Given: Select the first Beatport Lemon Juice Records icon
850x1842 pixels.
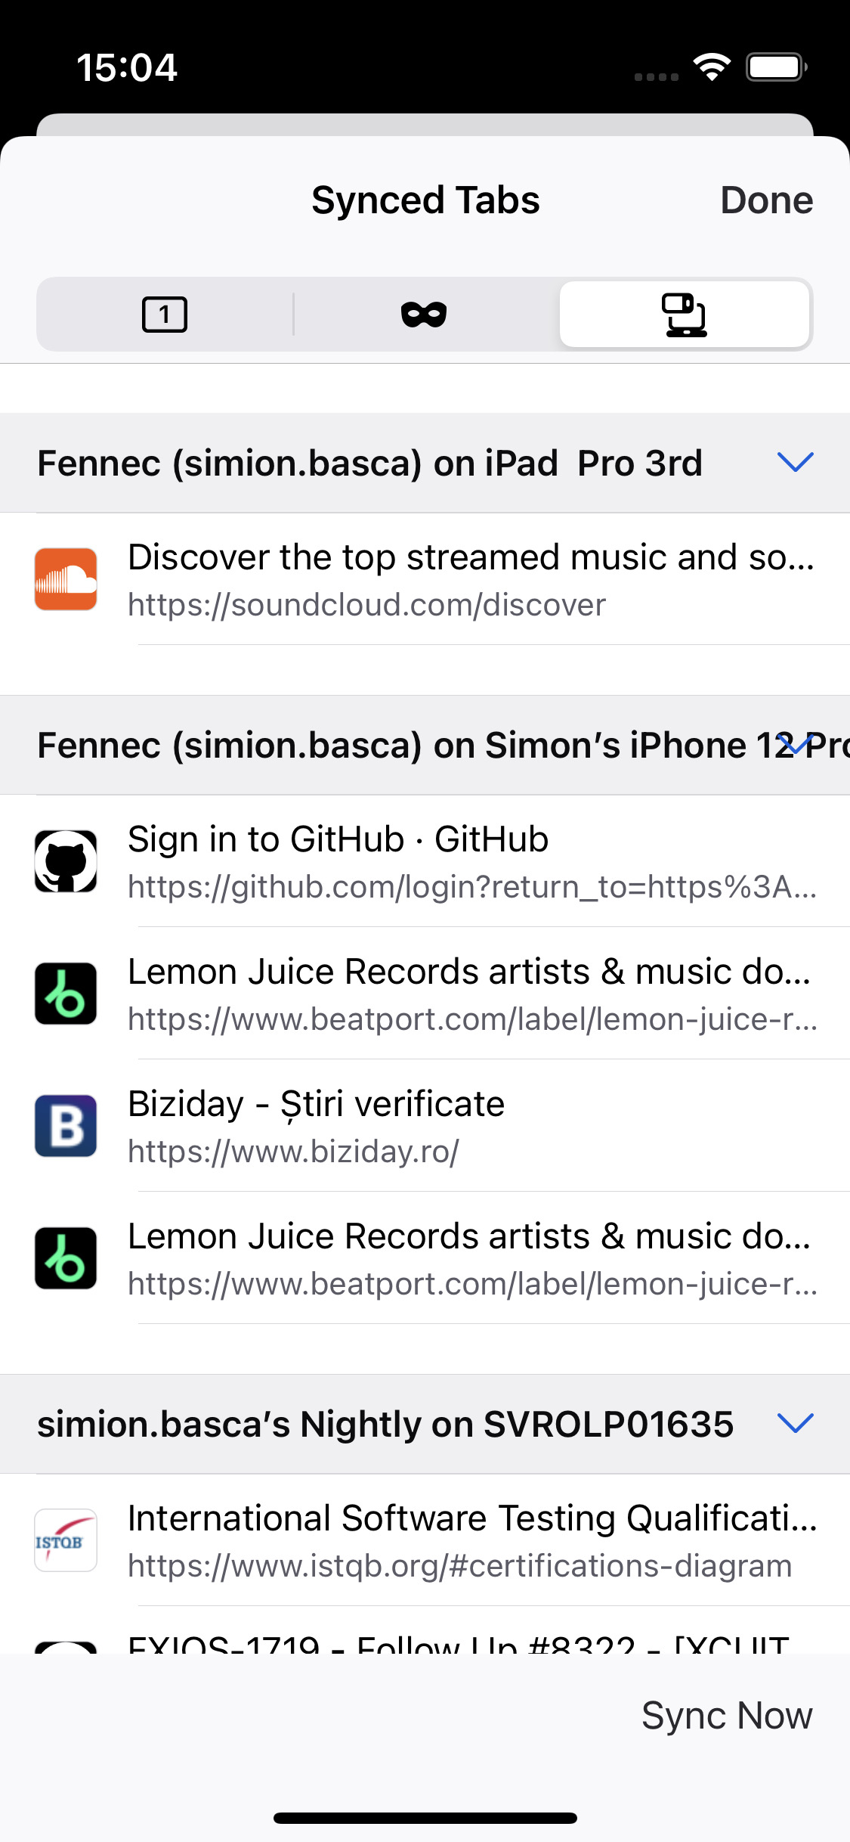Looking at the screenshot, I should point(66,993).
